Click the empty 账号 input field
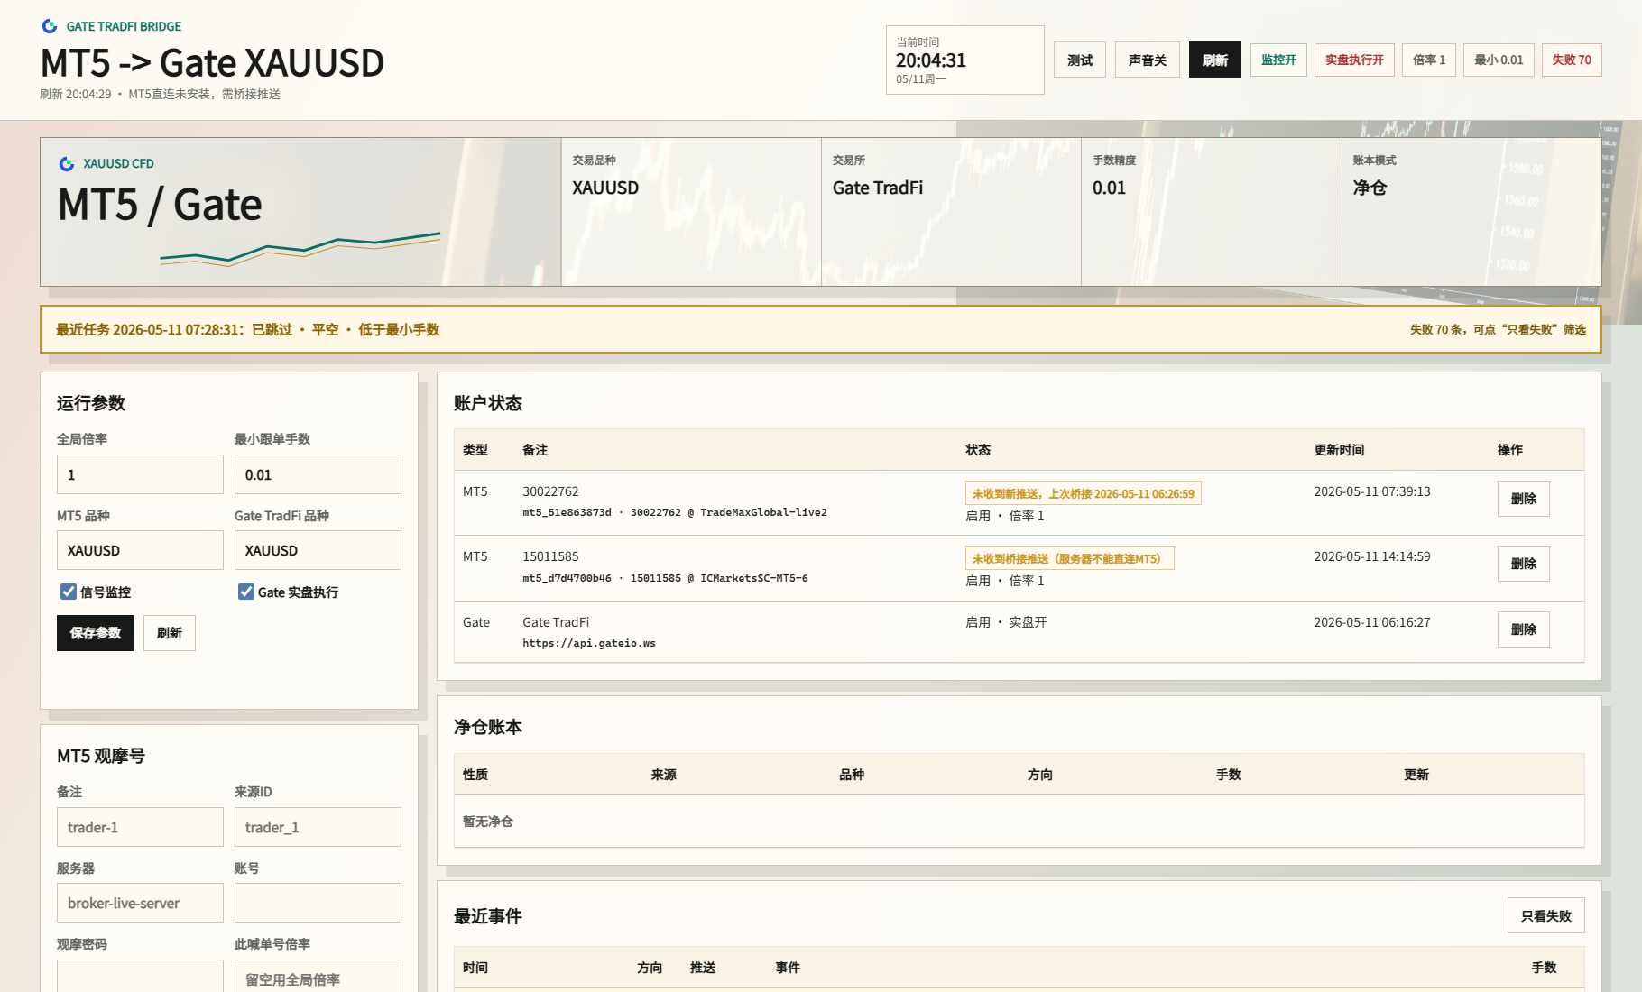 coord(318,903)
